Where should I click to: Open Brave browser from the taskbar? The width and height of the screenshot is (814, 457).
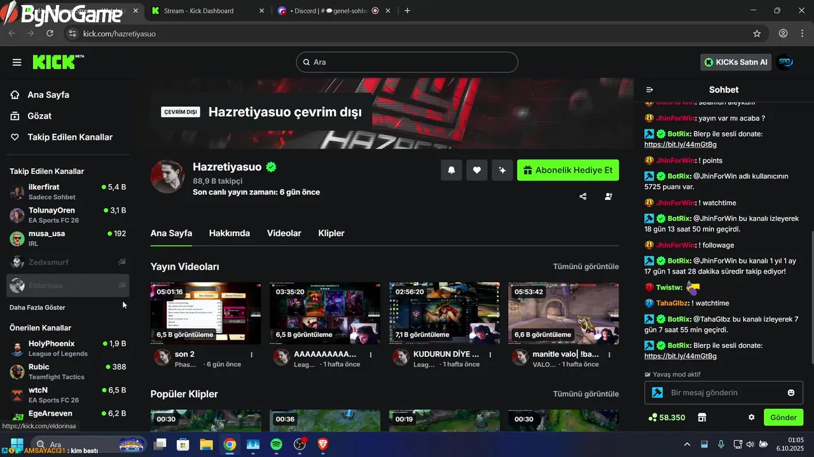pos(323,444)
